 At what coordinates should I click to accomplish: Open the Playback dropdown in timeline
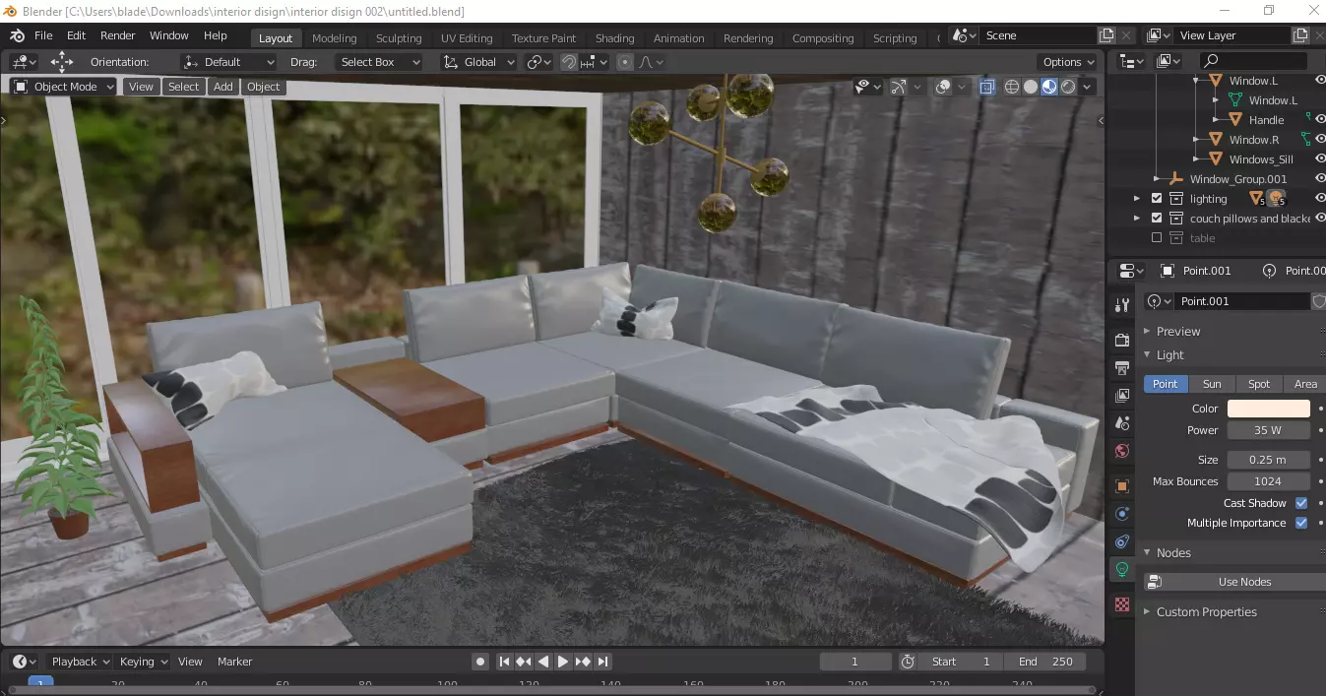click(81, 662)
